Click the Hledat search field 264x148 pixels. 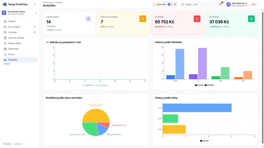[x=198, y=4]
